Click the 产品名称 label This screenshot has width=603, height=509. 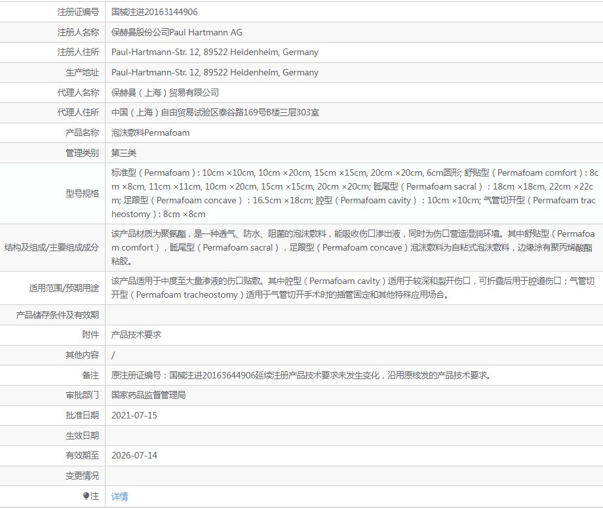pos(83,132)
